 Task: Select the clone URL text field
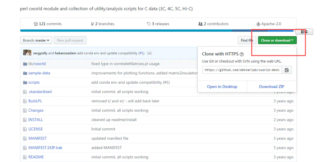click(242, 70)
